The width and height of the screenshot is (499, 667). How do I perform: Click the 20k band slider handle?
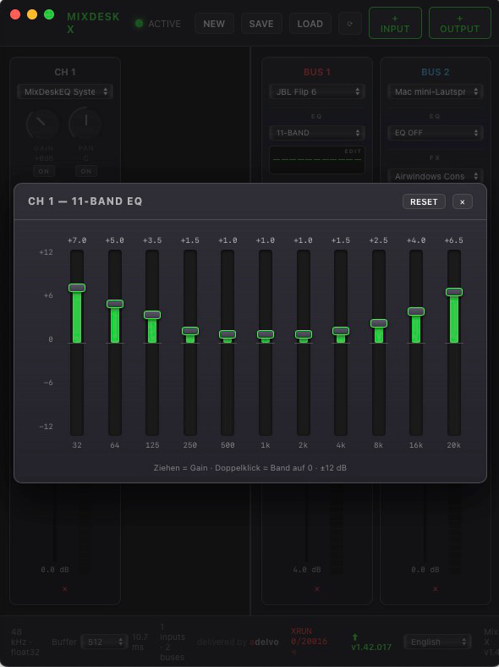tap(454, 292)
